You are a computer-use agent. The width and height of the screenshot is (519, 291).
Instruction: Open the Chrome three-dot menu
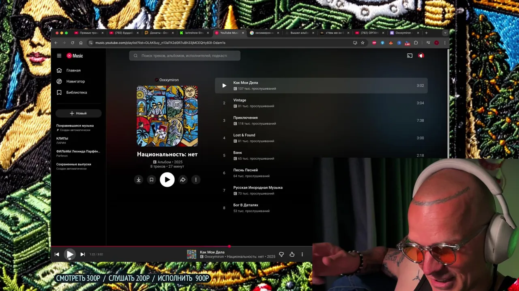pyautogui.click(x=445, y=43)
